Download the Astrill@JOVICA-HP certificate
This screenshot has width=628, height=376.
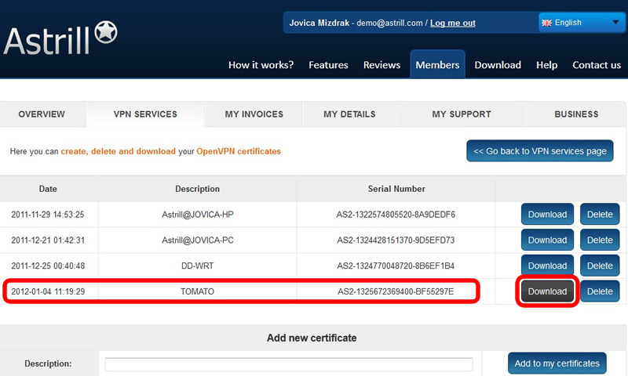547,214
